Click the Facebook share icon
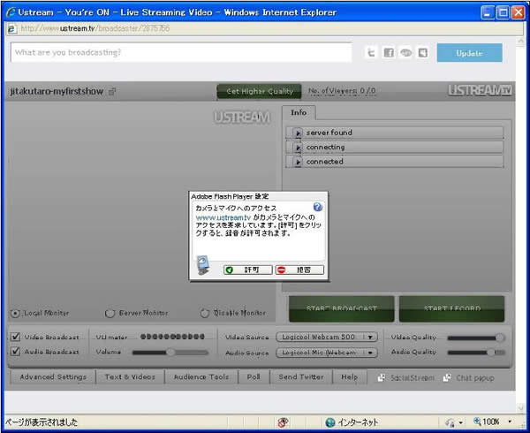 [389, 53]
